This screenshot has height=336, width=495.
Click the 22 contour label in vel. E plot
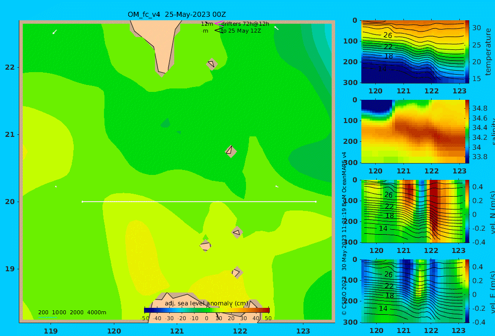389,286
